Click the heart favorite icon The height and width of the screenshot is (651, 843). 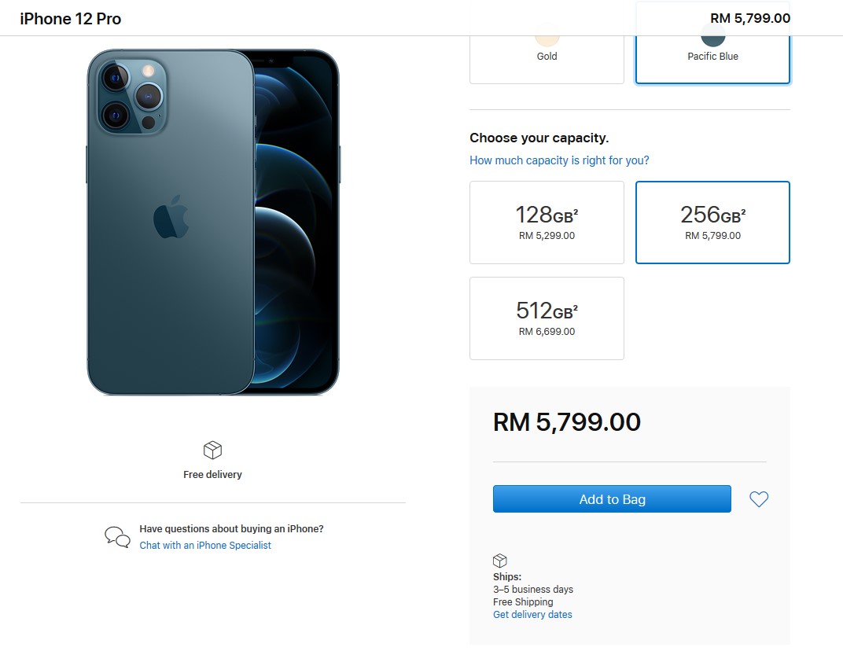(758, 499)
